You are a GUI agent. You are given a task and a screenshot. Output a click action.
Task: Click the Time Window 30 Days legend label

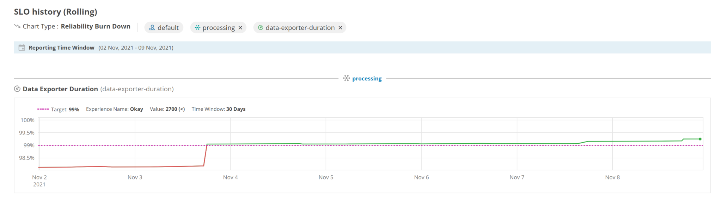(x=219, y=109)
